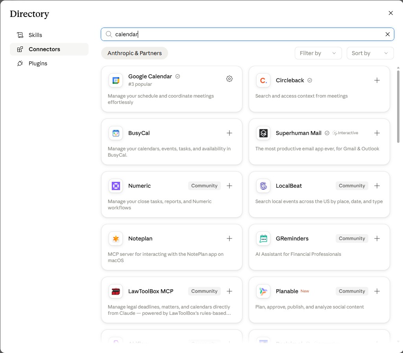Add the Numeric connector

pyautogui.click(x=229, y=185)
